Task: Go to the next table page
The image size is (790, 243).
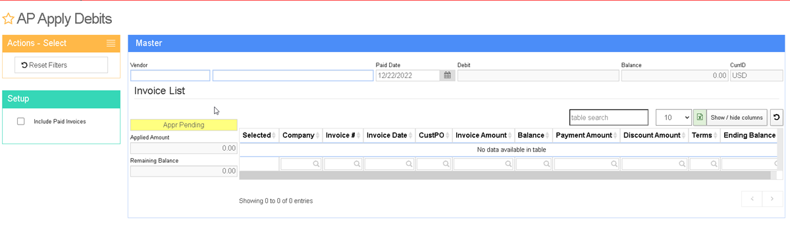Action: pos(772,199)
